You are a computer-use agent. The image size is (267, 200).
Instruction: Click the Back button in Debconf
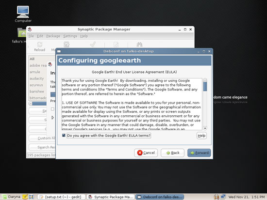pyautogui.click(x=172, y=153)
